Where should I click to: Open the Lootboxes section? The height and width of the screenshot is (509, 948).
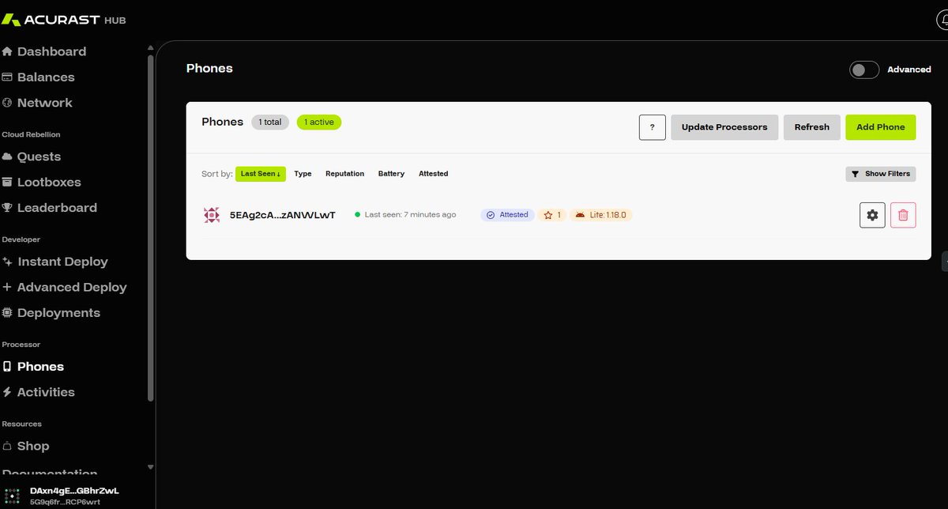[49, 182]
